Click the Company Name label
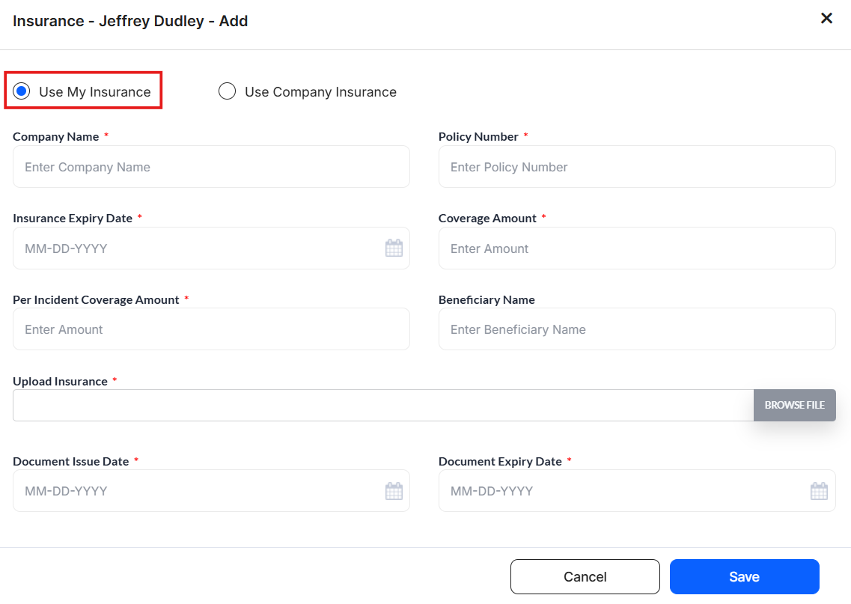This screenshot has height=604, width=851. click(x=56, y=137)
